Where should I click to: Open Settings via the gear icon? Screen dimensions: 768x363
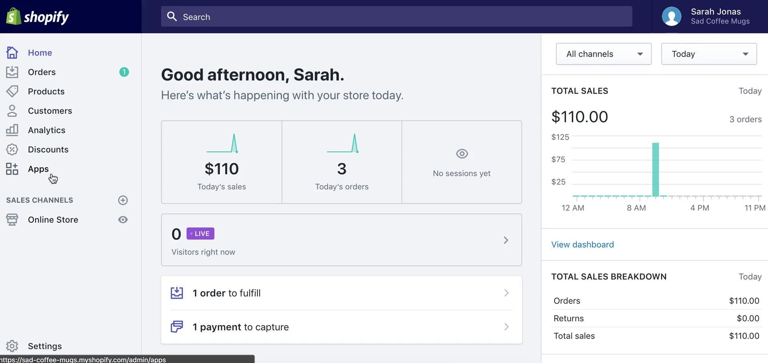tap(12, 346)
